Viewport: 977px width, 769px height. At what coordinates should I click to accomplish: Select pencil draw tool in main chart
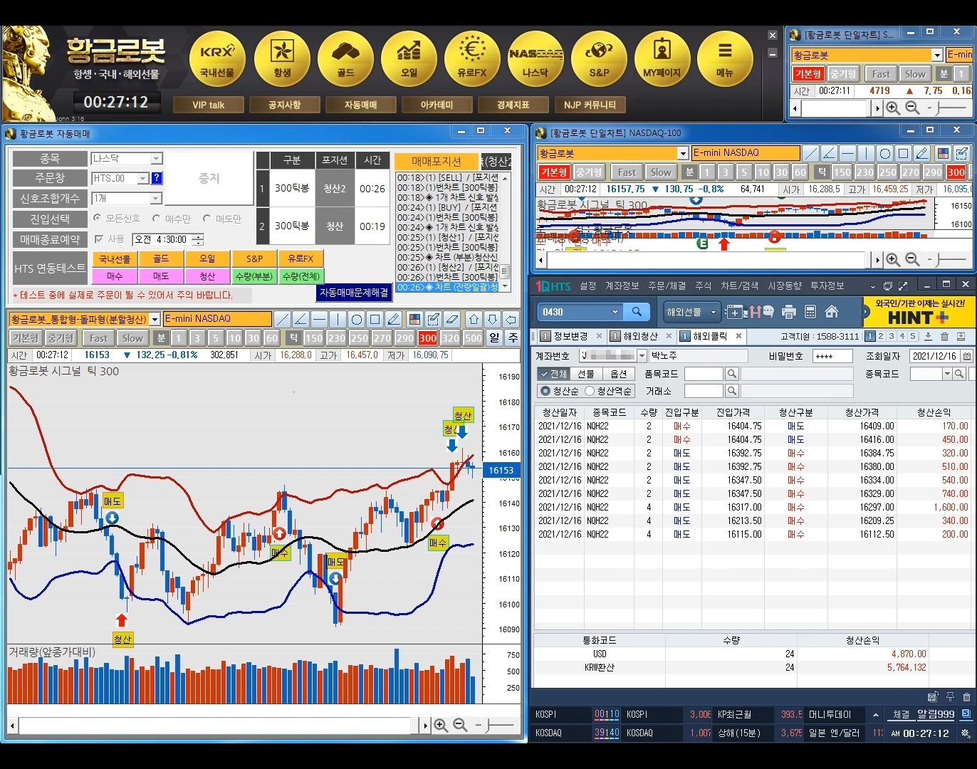tap(393, 319)
